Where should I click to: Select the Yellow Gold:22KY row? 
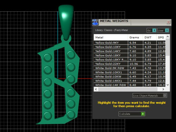(x=129, y=64)
